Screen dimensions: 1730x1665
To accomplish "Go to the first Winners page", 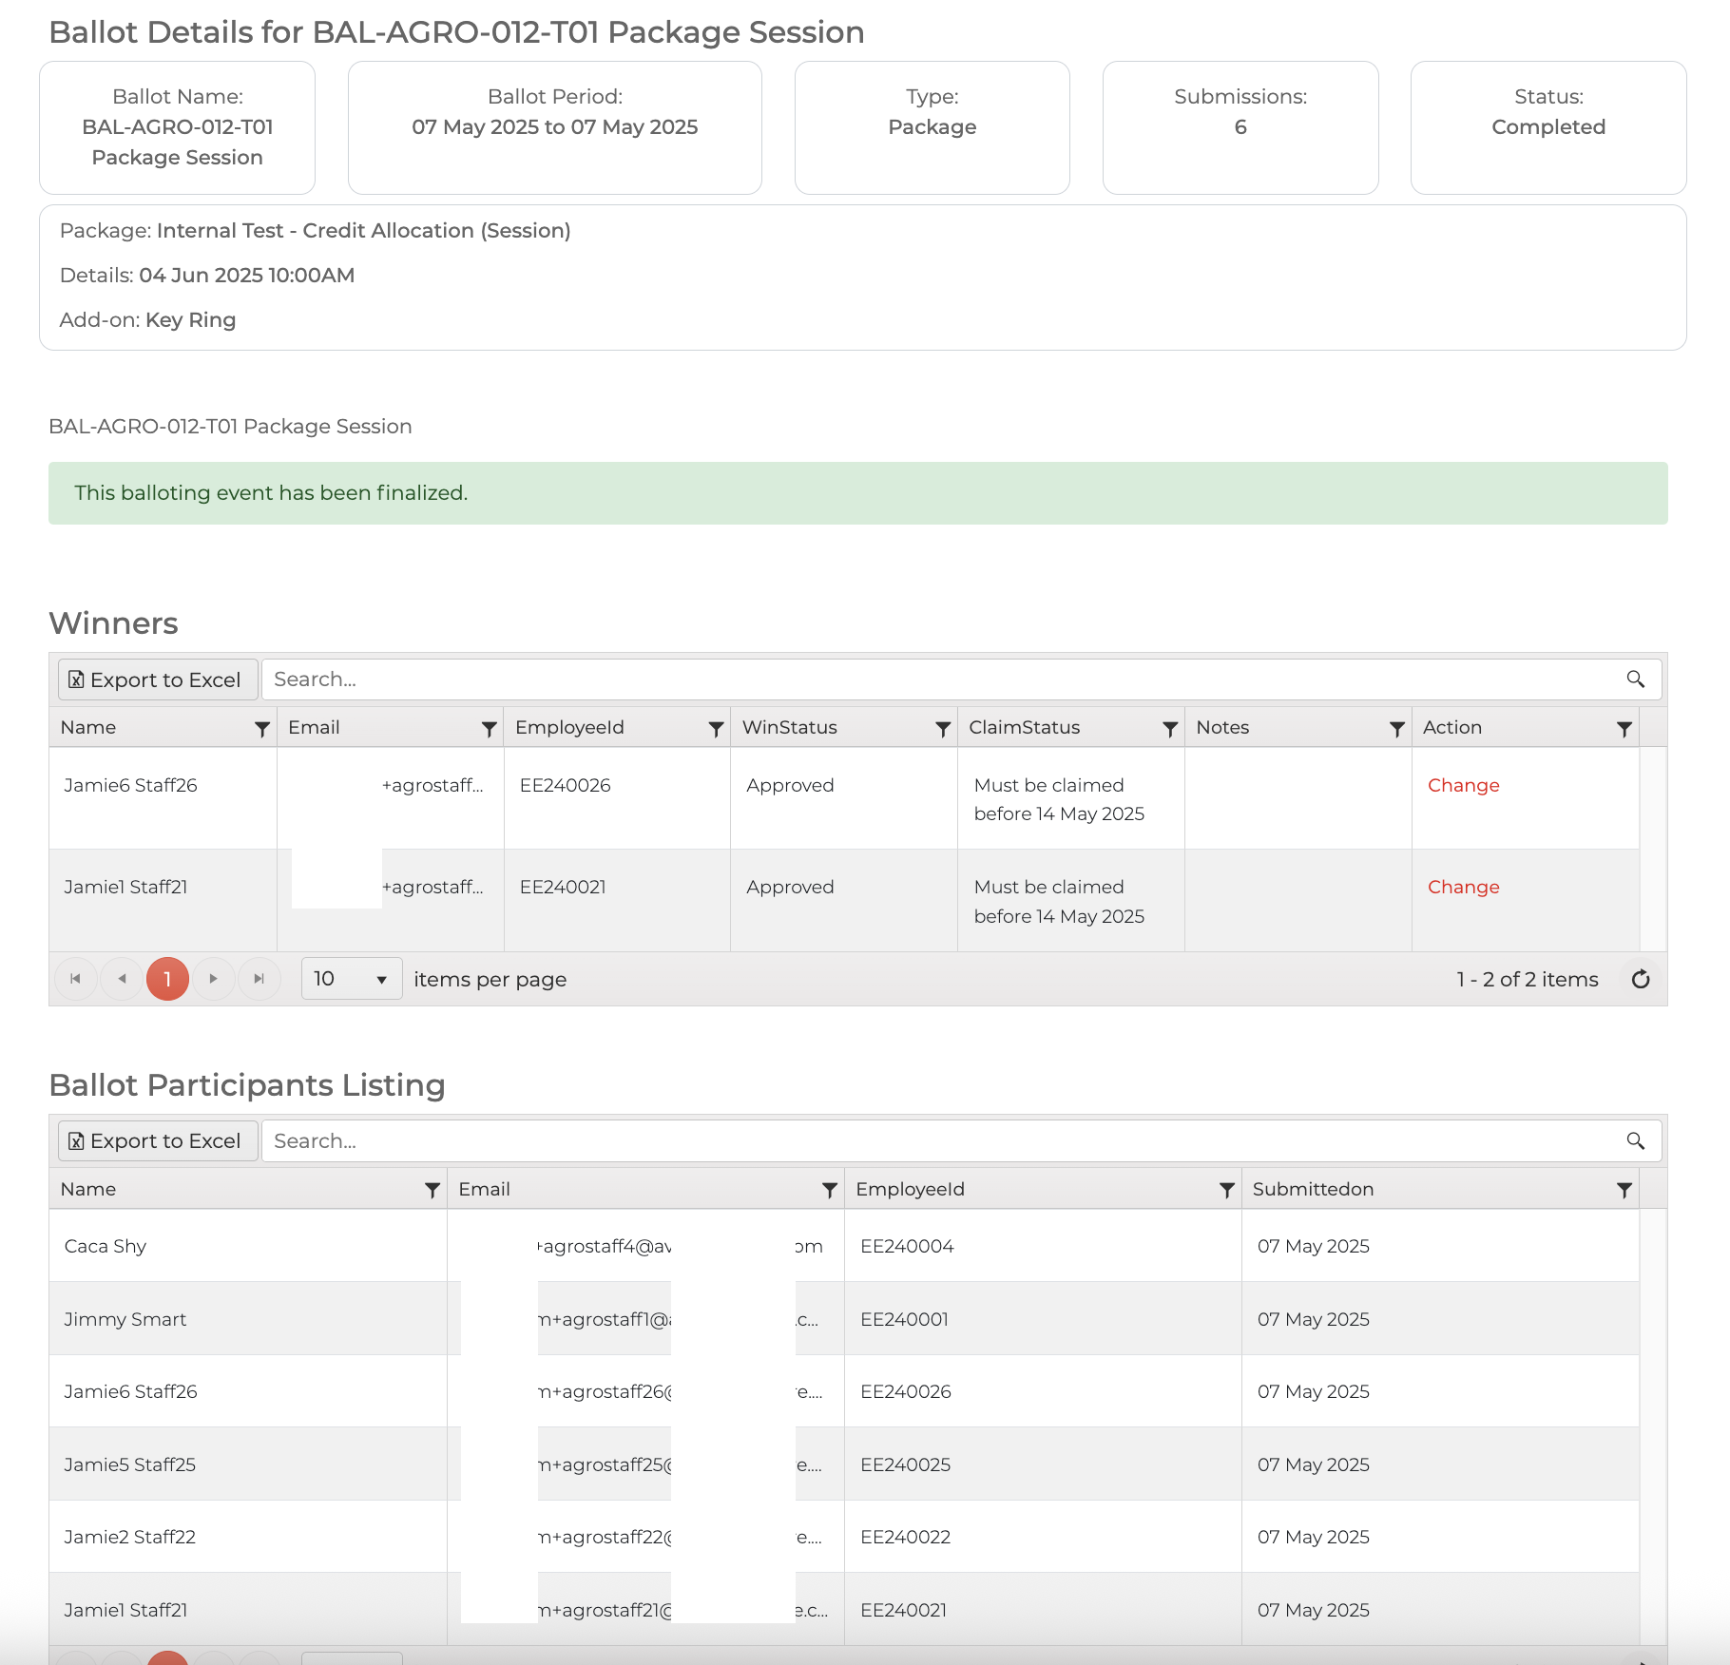I will (x=75, y=979).
